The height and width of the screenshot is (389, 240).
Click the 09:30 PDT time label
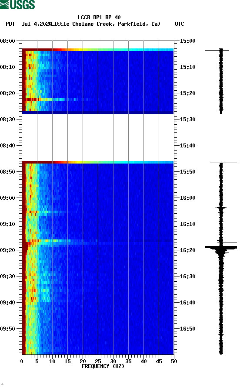click(x=8, y=276)
